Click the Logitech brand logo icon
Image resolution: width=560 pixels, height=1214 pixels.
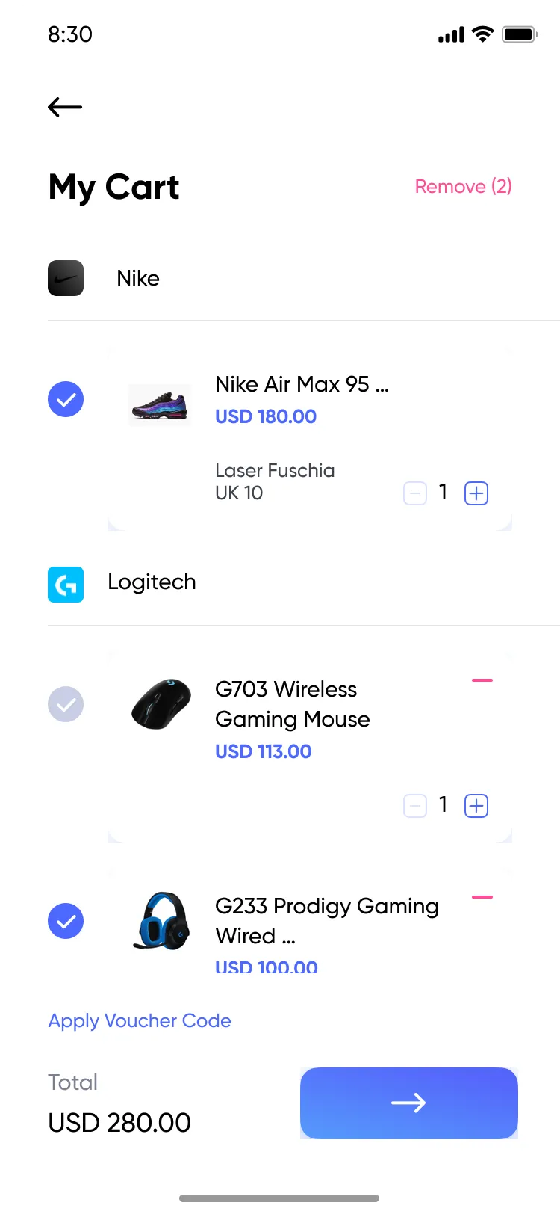(x=66, y=585)
